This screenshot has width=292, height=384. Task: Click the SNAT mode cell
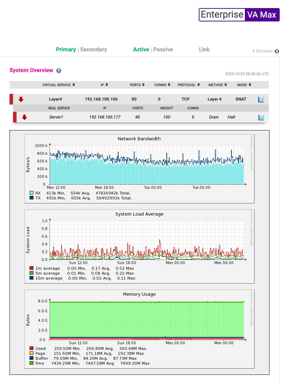[x=241, y=99]
